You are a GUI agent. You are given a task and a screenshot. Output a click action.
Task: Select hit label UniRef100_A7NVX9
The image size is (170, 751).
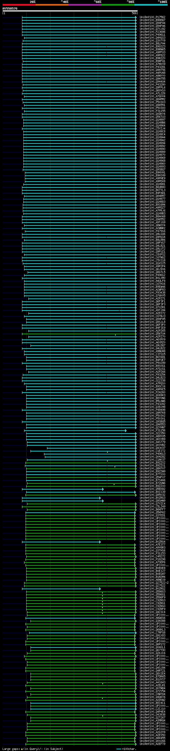(152, 64)
